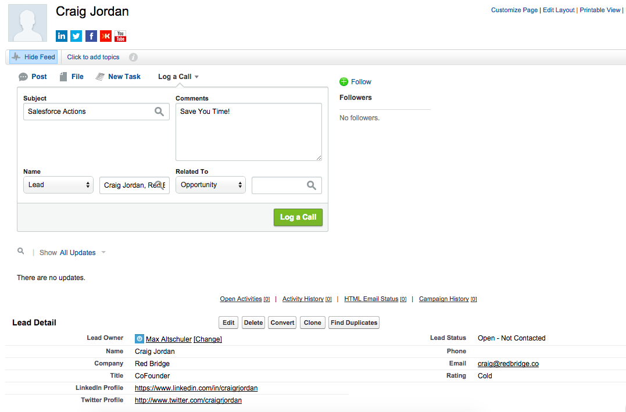Click the feed search magnifier icon
Viewport: 626px width, 412px height.
[x=21, y=251]
